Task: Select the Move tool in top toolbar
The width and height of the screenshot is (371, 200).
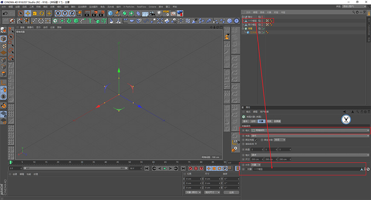Action: point(28,14)
